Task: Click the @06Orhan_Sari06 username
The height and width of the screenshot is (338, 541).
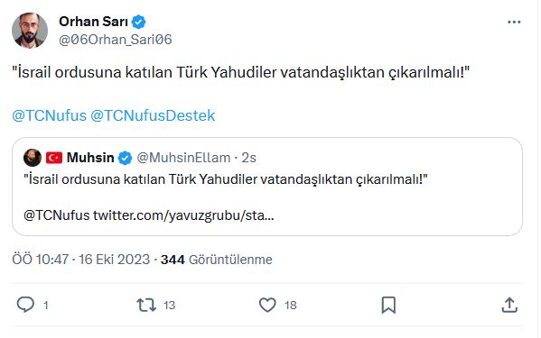Action: point(116,40)
